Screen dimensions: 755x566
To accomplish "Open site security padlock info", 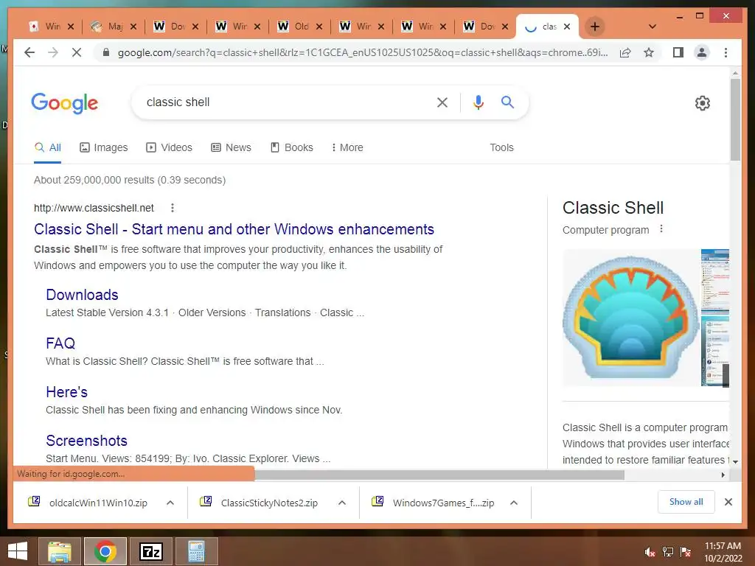I will pos(106,52).
